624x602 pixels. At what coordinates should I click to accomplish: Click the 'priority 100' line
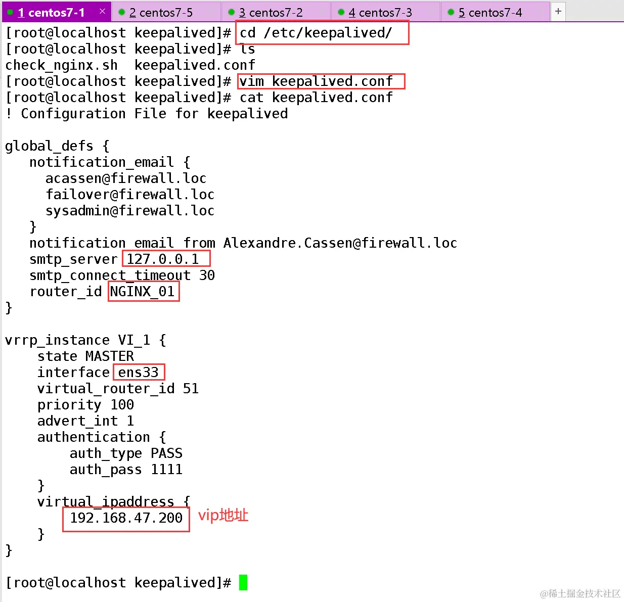pos(85,405)
